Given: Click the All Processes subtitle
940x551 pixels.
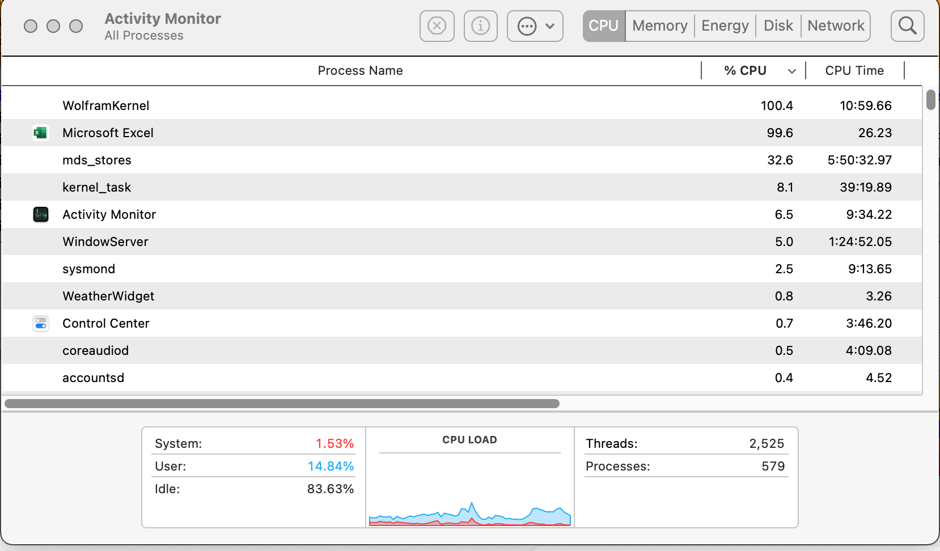Looking at the screenshot, I should click(x=144, y=36).
